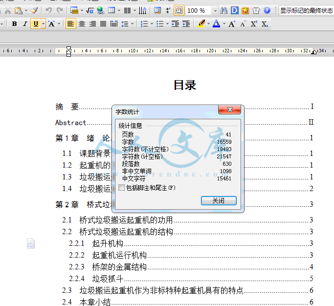
Task: Click the binoculars find icon
Action: (x=223, y=10)
